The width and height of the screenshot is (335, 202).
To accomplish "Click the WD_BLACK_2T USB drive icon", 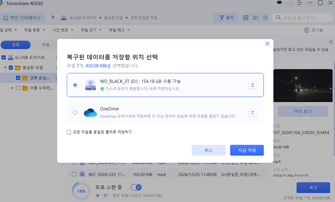I will [x=90, y=85].
